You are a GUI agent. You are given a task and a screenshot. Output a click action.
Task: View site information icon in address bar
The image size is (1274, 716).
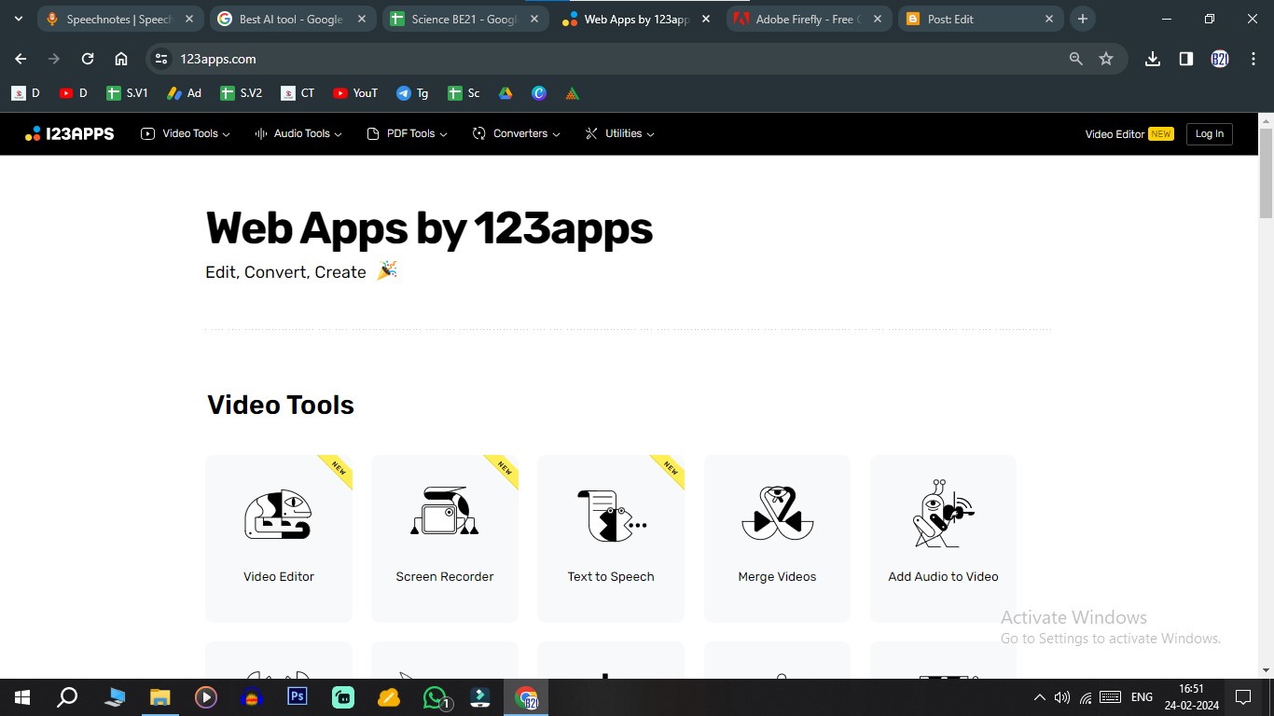(161, 59)
